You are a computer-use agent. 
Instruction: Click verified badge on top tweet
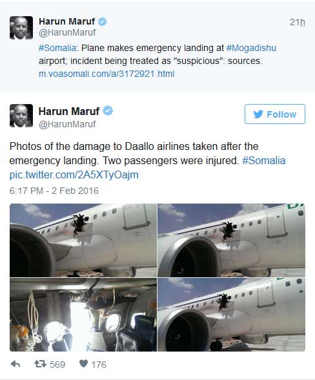pos(102,21)
